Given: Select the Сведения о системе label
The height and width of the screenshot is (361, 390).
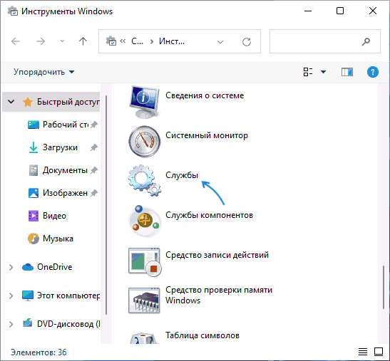Looking at the screenshot, I should [x=205, y=95].
